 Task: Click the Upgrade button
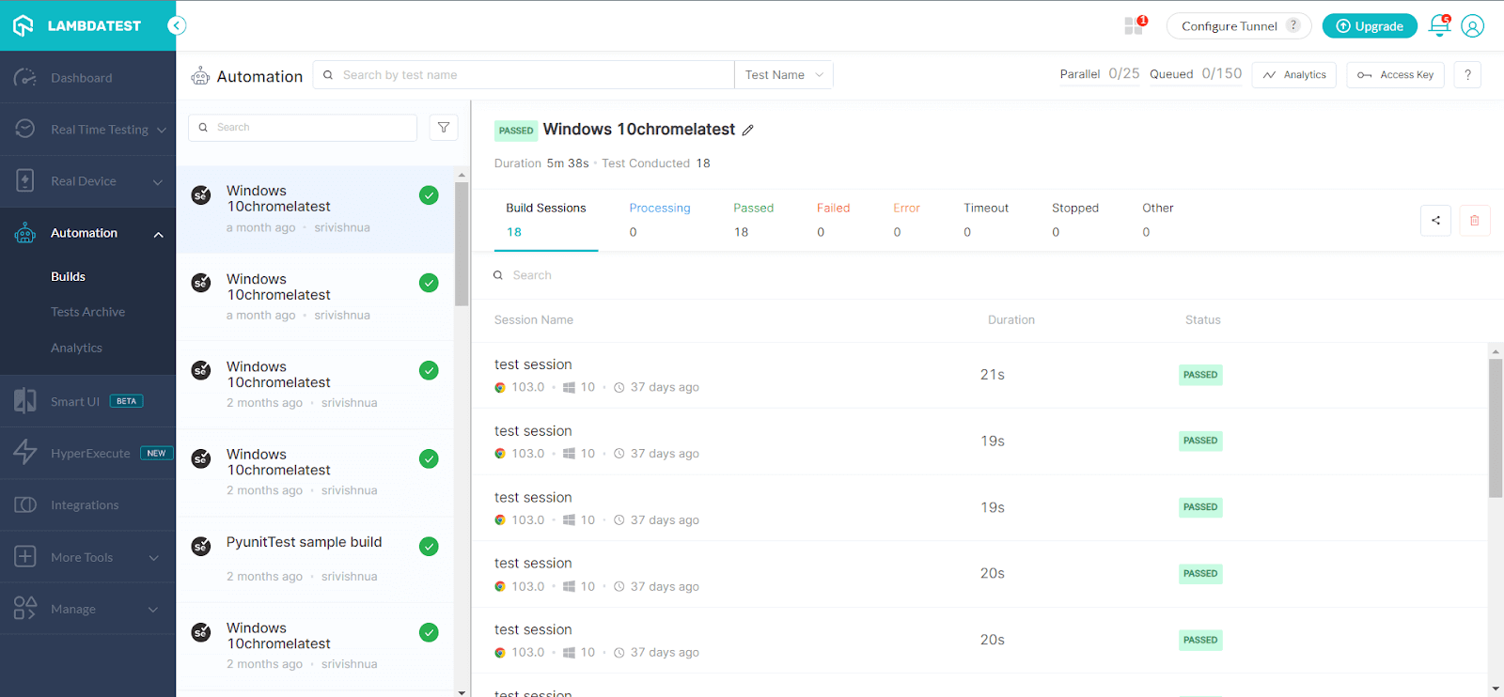click(x=1369, y=26)
